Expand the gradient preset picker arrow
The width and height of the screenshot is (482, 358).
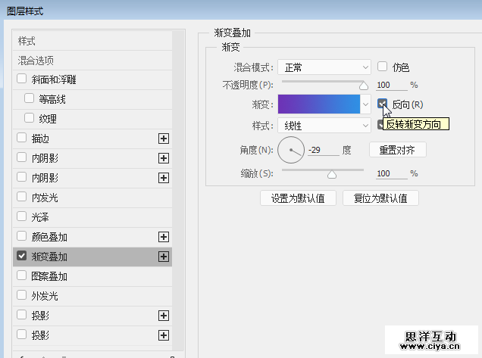point(366,104)
